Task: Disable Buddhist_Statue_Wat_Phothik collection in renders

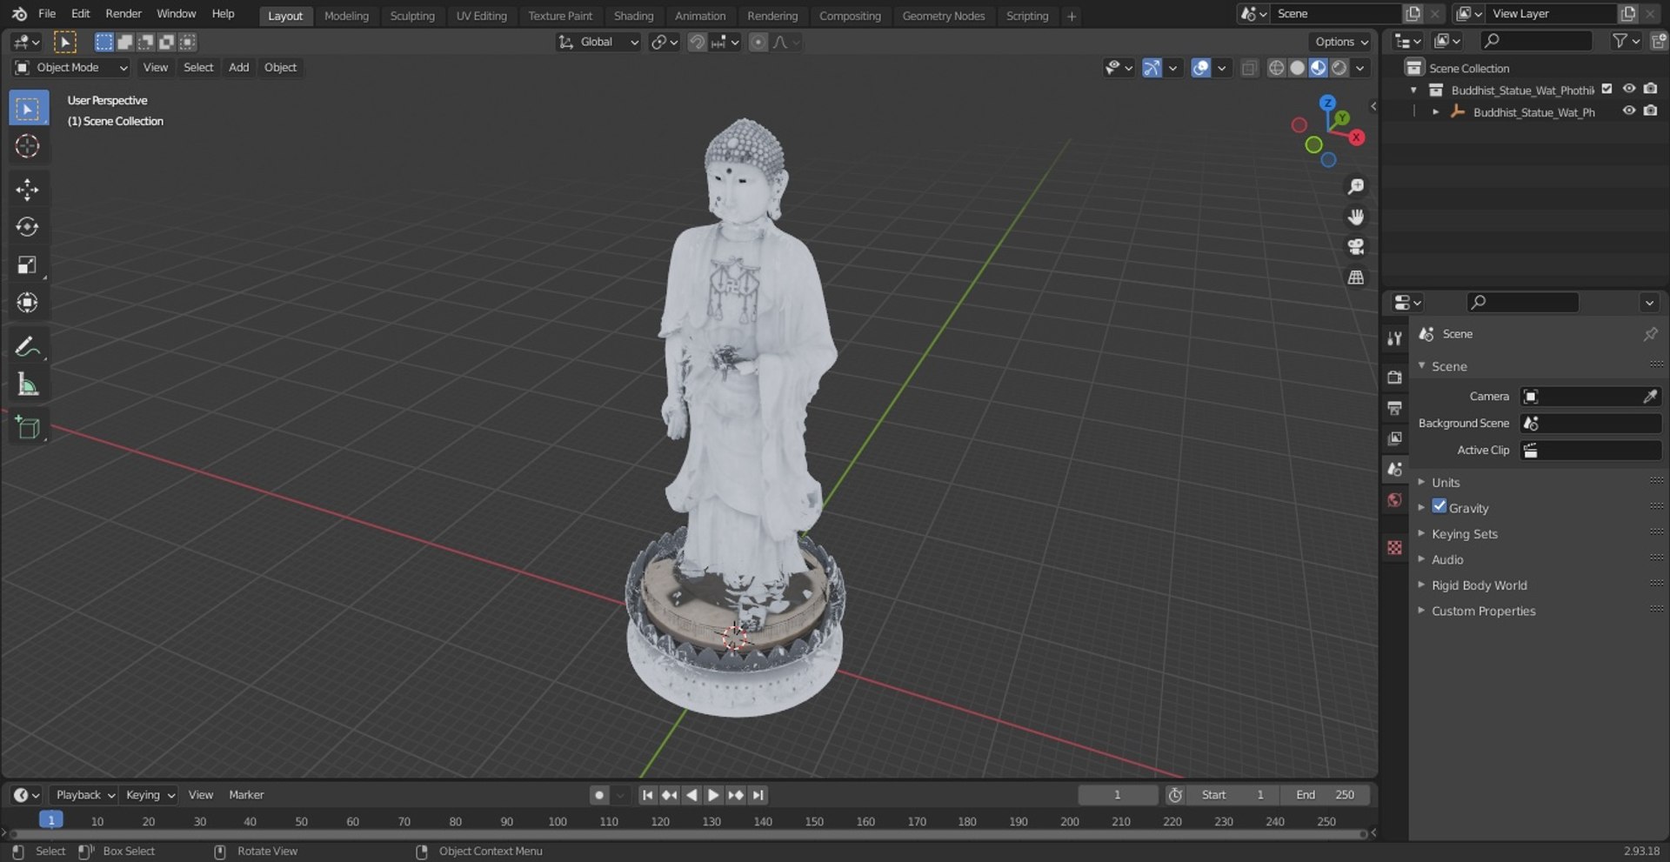Action: point(1650,90)
